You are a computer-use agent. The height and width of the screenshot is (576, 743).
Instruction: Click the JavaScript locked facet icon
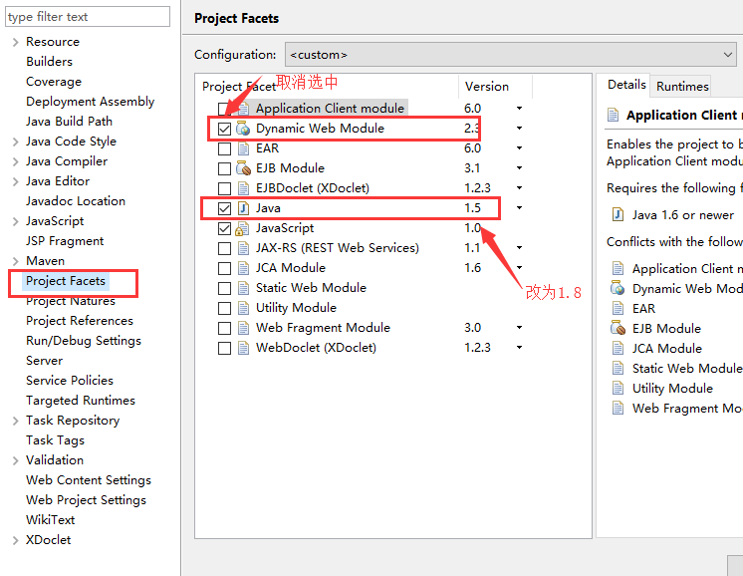242,228
